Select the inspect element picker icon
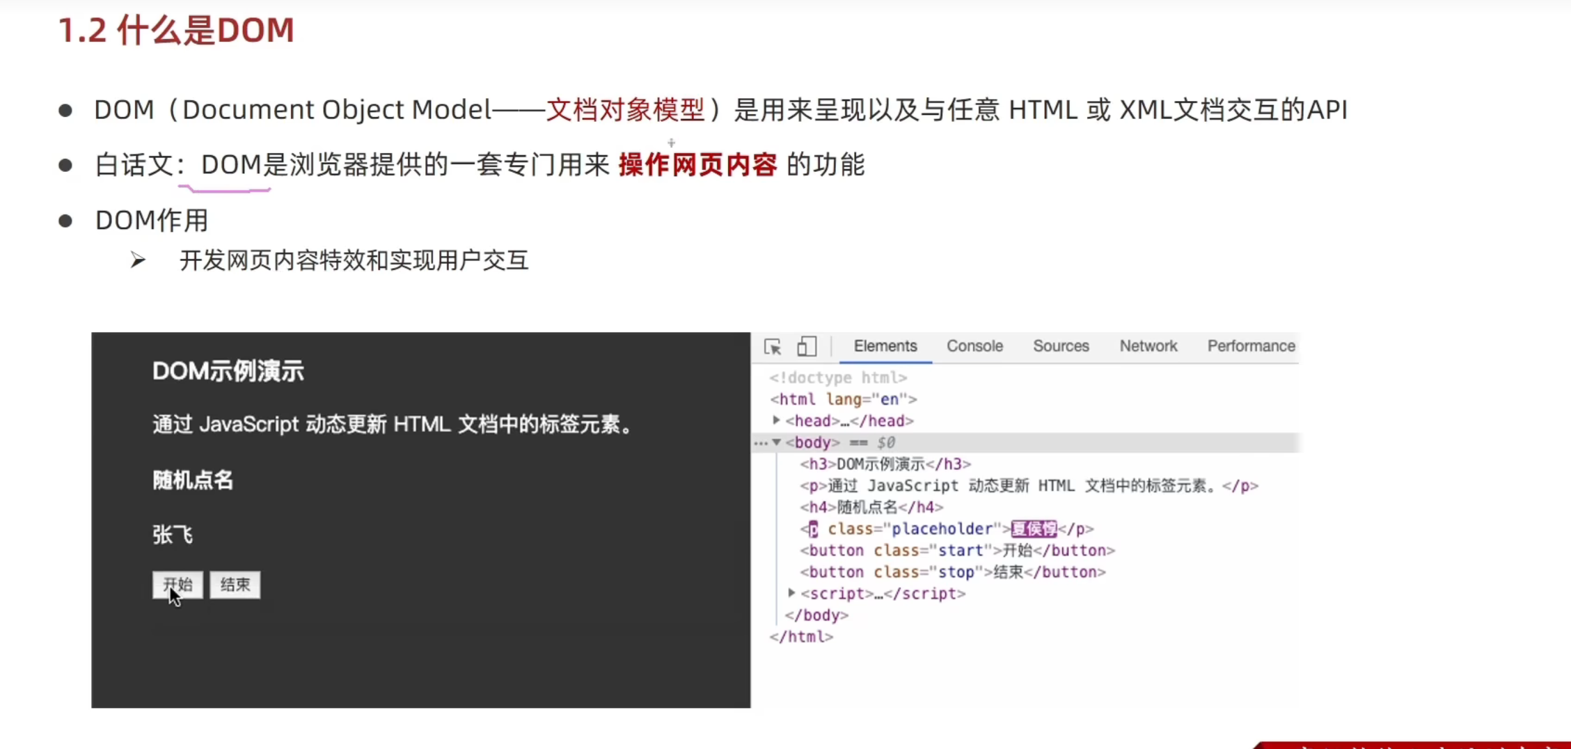 [x=773, y=347]
